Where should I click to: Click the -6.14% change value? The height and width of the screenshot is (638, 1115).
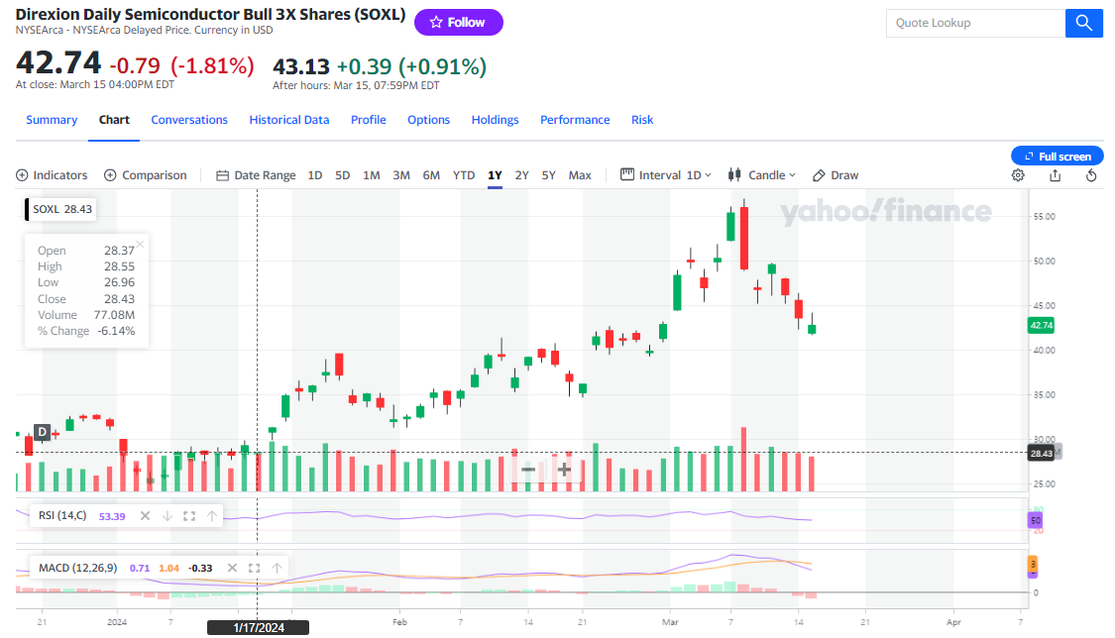coord(116,331)
